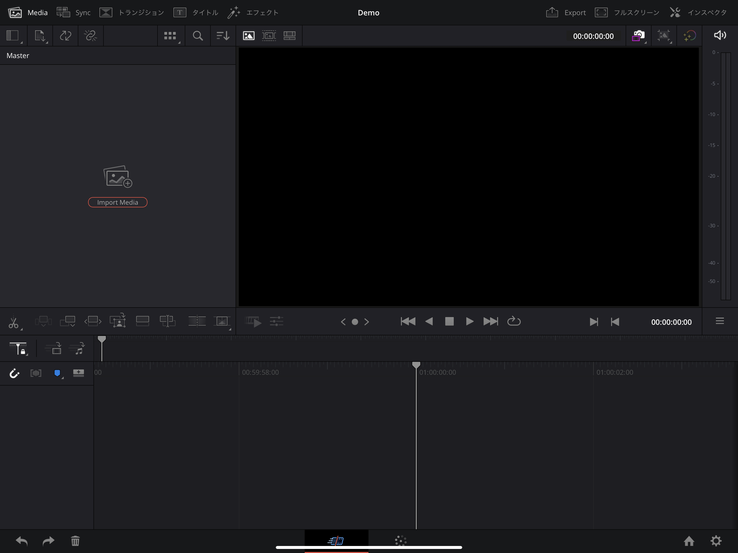Click the source overwrite icon
Viewport: 738px width, 553px height.
(x=167, y=321)
